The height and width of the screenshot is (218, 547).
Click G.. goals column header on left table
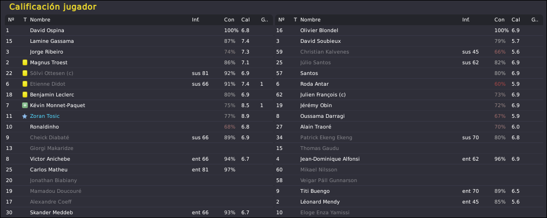(264, 20)
